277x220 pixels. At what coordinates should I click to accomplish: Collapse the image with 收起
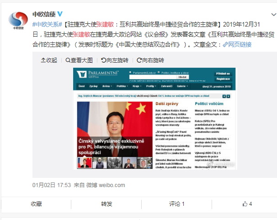[49, 60]
